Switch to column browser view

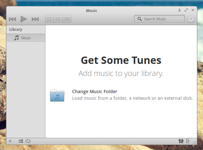(x=67, y=19)
